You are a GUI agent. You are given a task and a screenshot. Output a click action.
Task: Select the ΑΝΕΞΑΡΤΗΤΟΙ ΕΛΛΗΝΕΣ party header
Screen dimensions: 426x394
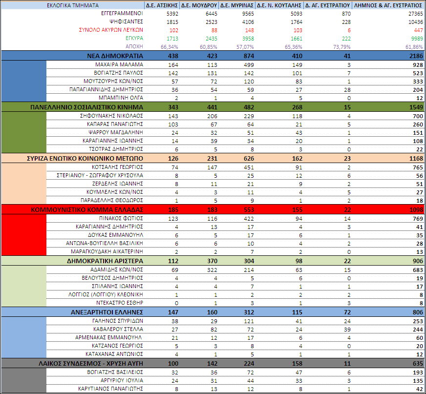tap(107, 312)
